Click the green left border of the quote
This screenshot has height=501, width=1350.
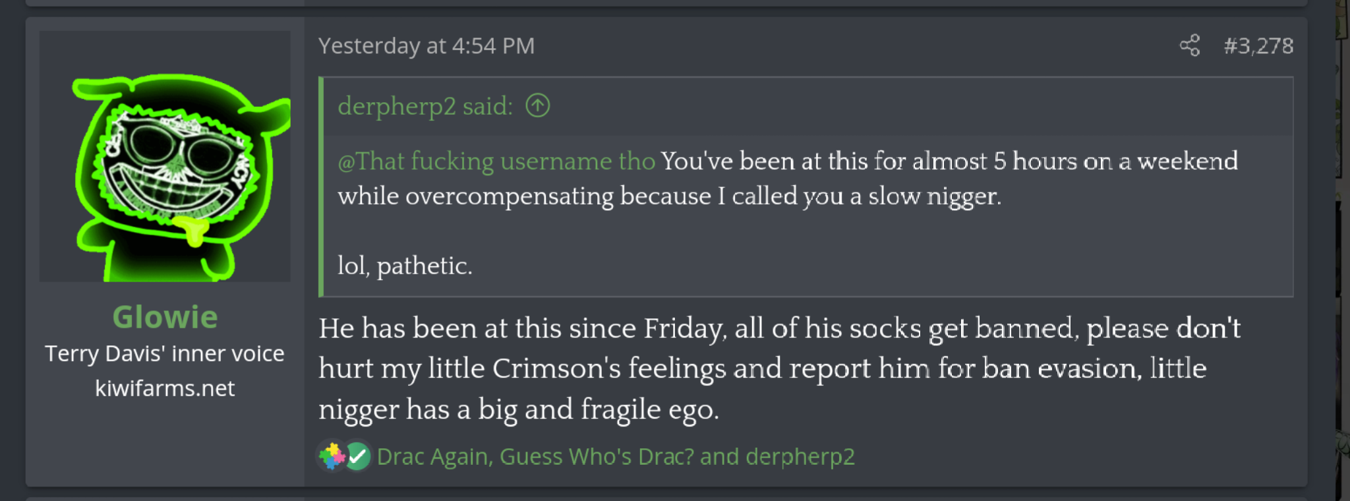pyautogui.click(x=321, y=187)
